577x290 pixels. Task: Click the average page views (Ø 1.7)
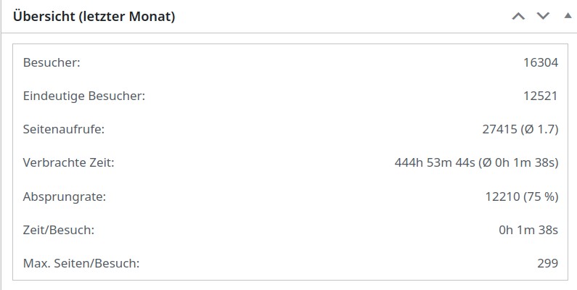(539, 129)
